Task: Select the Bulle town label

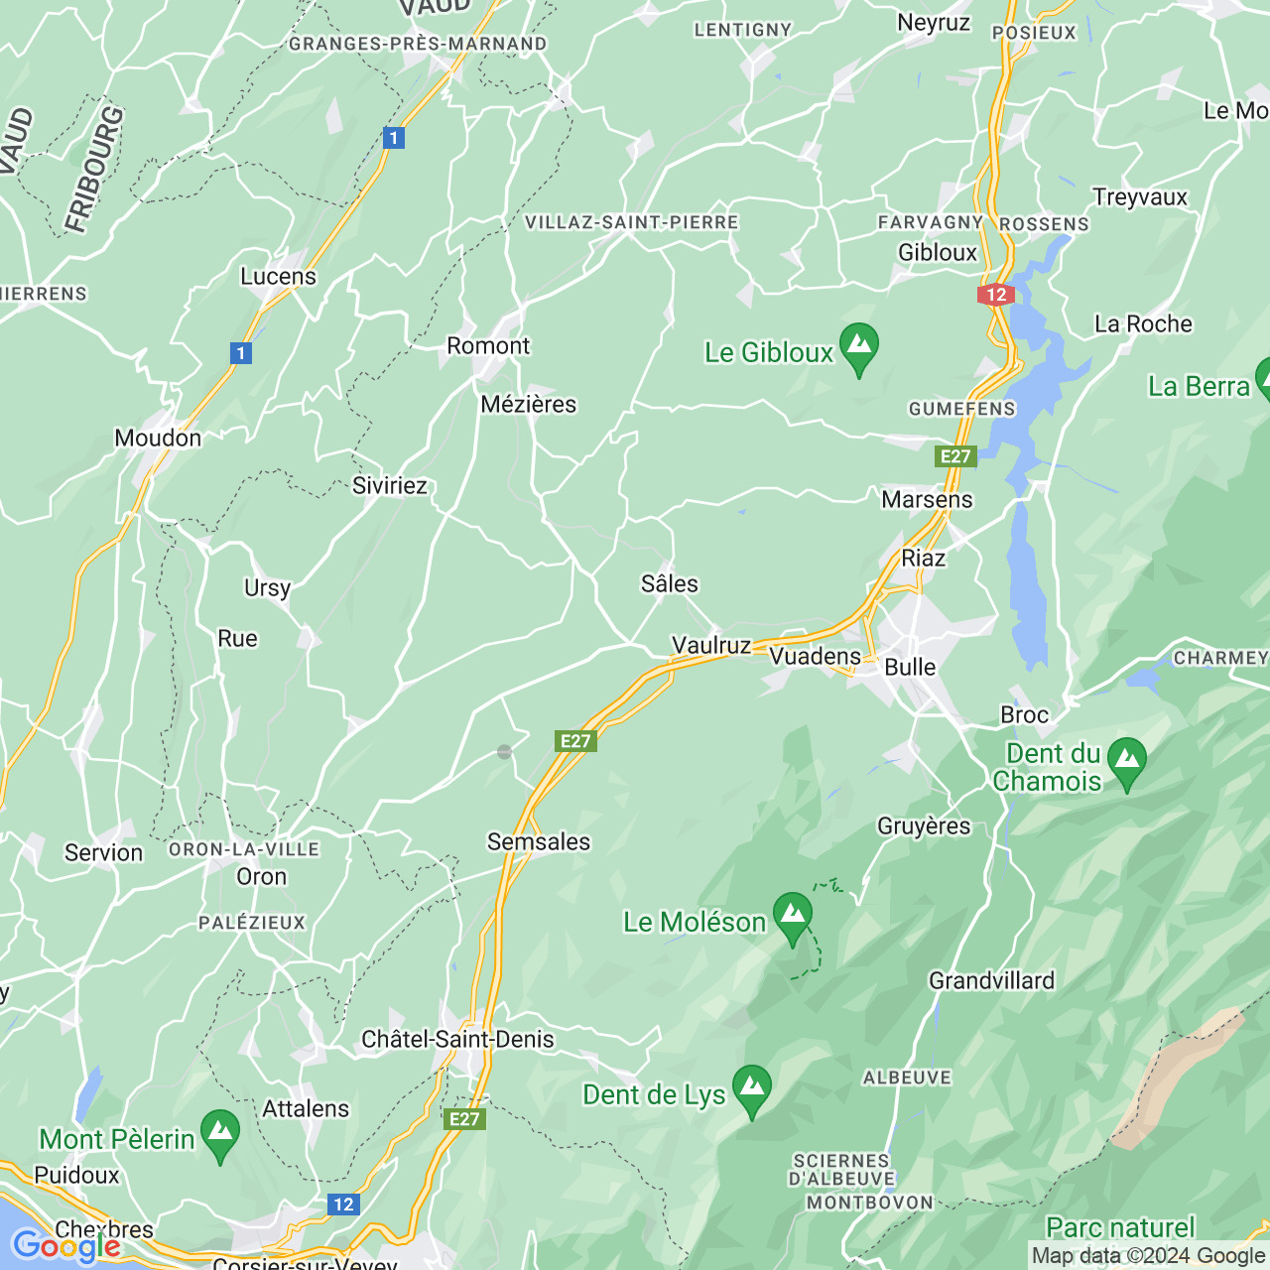Action: [x=910, y=667]
